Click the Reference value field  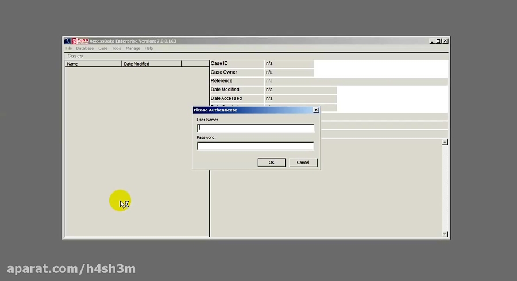click(356, 81)
